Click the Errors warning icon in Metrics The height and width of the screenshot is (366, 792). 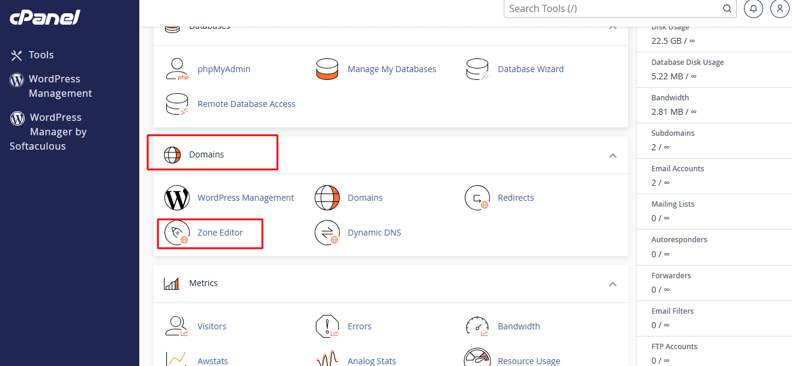click(x=327, y=326)
